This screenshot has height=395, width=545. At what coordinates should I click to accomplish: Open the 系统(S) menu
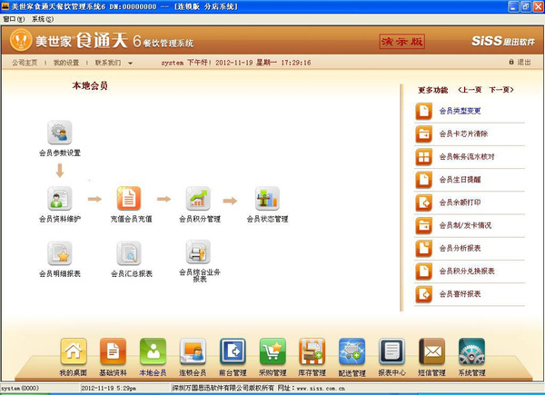(x=43, y=19)
